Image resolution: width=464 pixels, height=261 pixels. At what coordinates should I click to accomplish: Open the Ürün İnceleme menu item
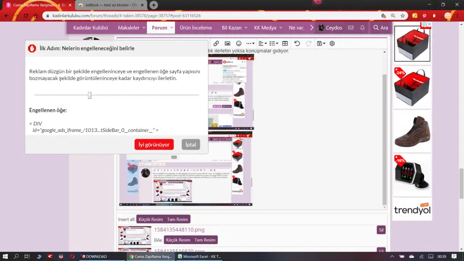pos(196,28)
